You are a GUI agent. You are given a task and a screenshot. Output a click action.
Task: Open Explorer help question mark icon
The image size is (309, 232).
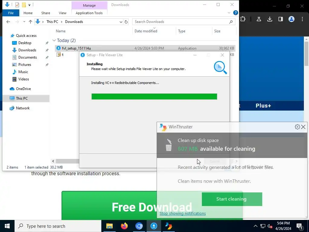pos(235,13)
